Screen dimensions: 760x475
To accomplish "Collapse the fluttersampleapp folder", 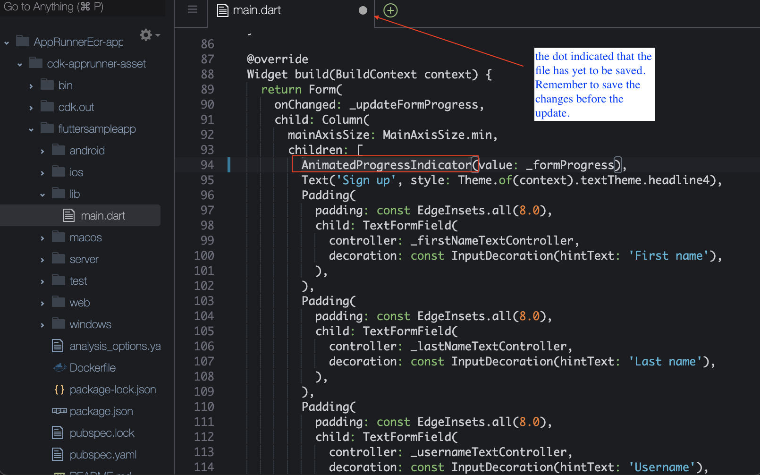I will pos(31,130).
